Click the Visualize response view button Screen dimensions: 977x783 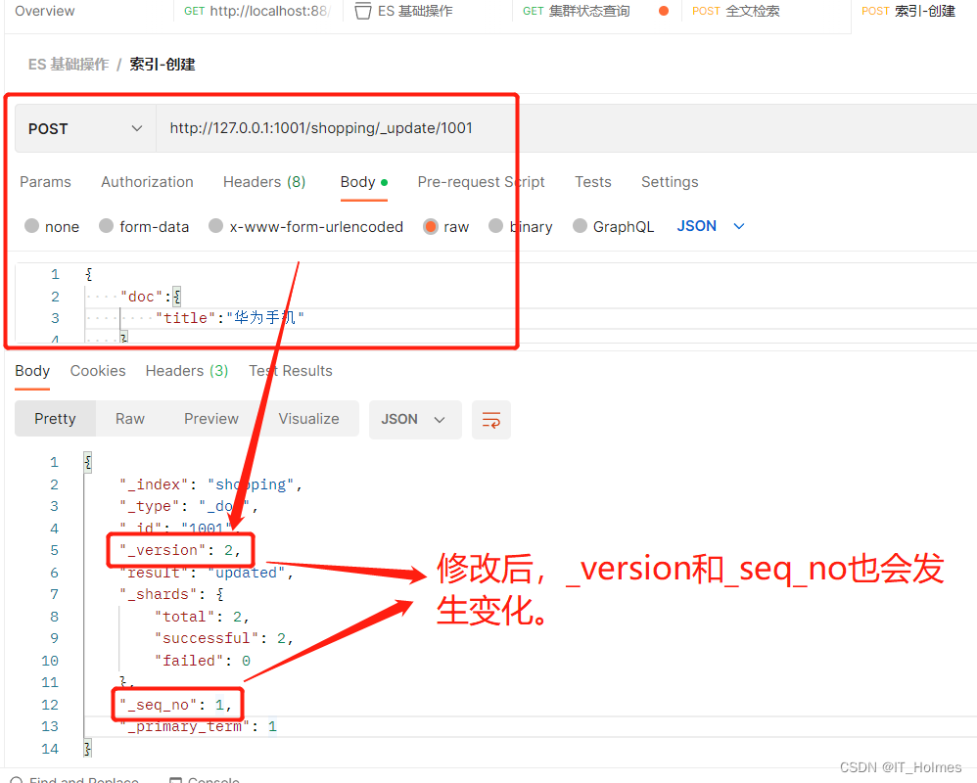point(309,418)
